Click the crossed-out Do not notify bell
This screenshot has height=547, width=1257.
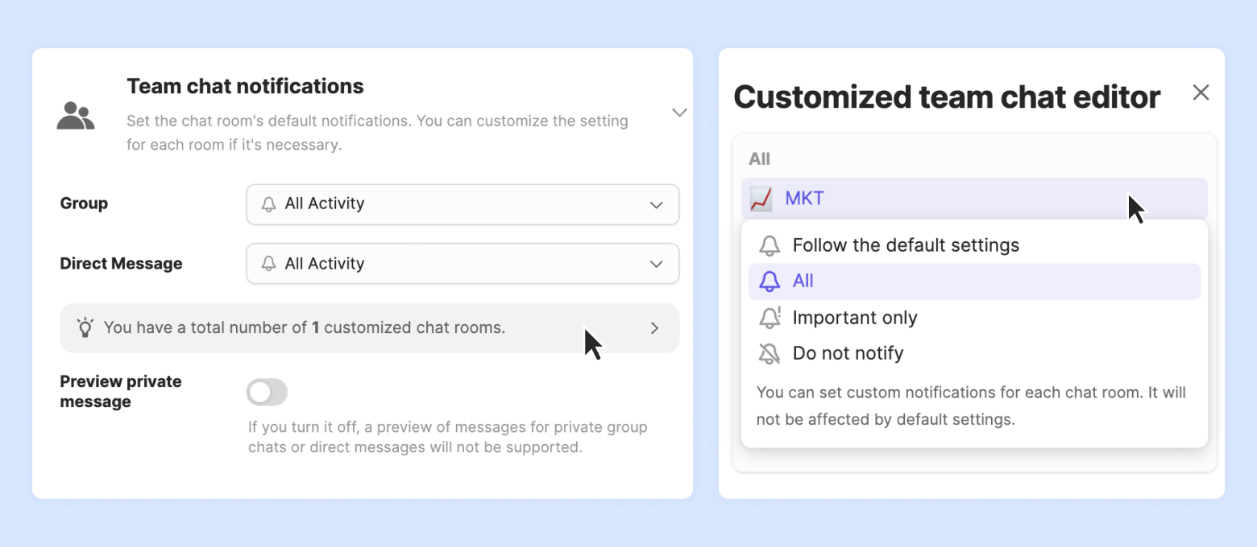pos(770,353)
